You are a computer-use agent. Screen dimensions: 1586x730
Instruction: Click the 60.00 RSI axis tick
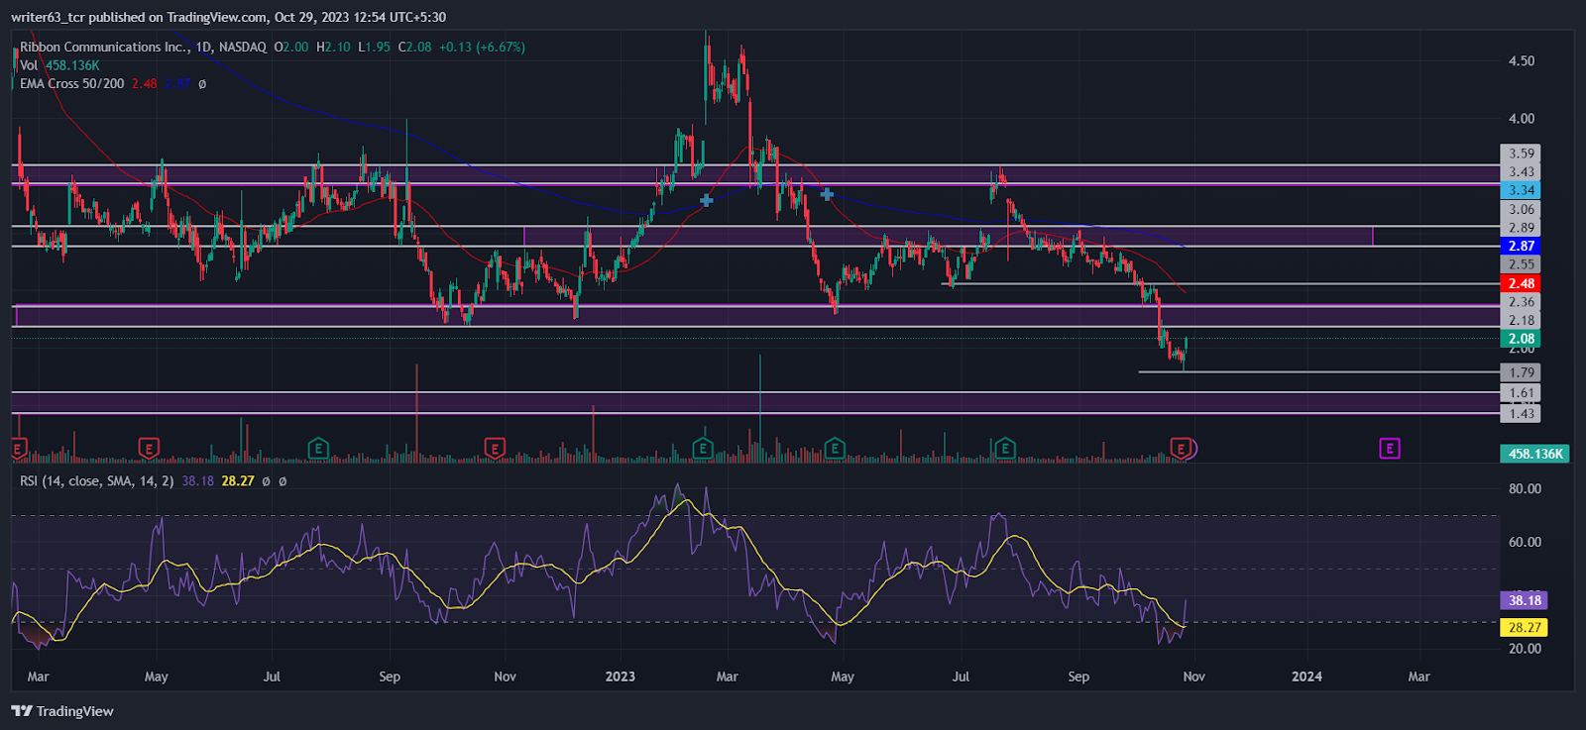[1525, 543]
